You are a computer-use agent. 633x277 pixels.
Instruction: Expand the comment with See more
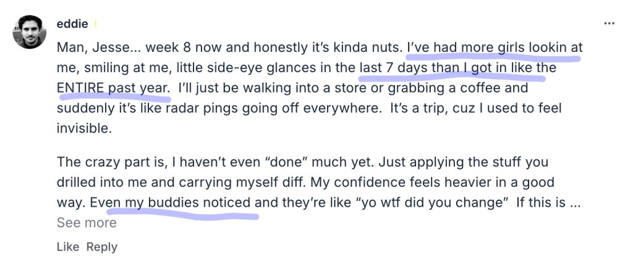(x=87, y=223)
